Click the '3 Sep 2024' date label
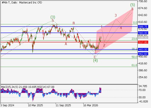Viewport: 151px width, 108px height. (x=7, y=105)
